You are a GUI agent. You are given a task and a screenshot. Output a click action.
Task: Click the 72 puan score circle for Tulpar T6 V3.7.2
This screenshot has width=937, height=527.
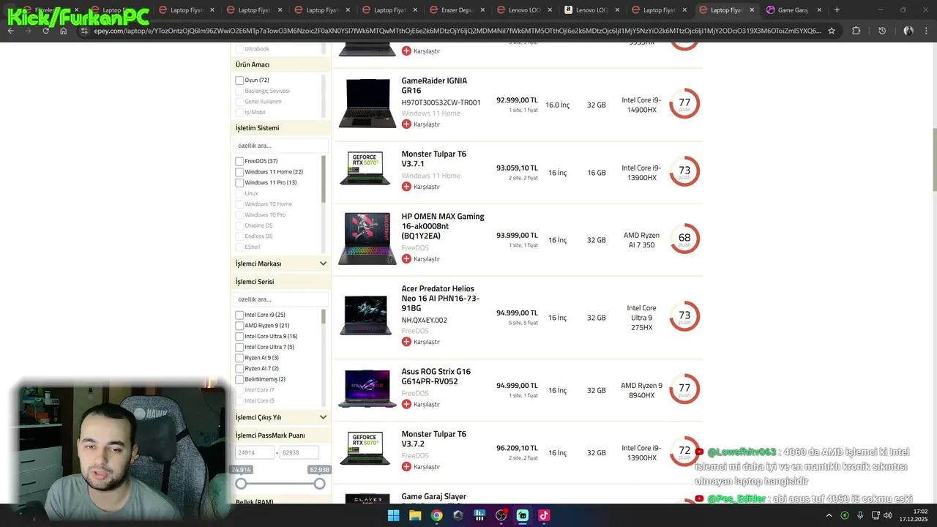[684, 452]
